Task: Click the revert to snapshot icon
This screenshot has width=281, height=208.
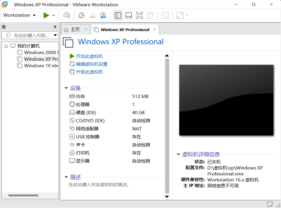Action: coord(92,15)
